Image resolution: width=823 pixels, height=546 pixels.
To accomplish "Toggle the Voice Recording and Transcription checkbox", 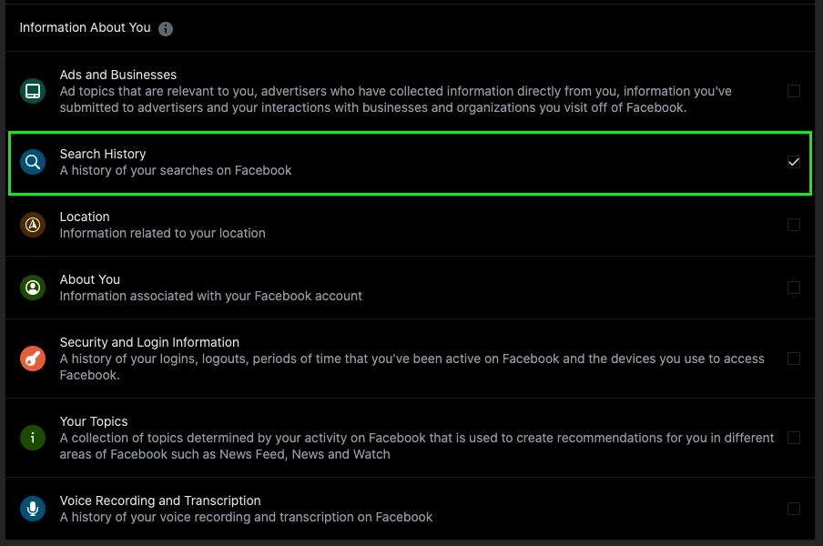I will (794, 509).
